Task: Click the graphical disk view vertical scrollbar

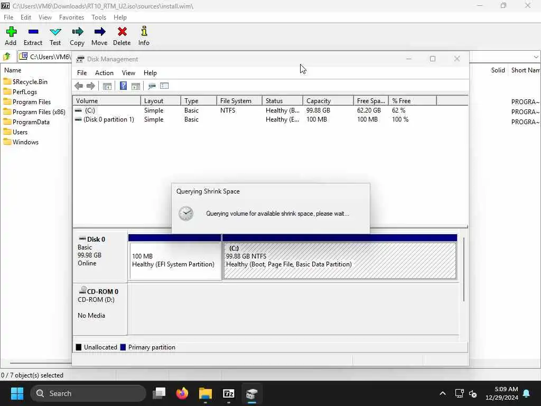Action: [464, 269]
